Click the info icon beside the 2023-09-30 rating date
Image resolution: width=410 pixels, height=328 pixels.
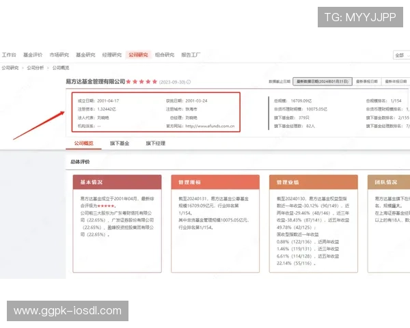coord(189,82)
